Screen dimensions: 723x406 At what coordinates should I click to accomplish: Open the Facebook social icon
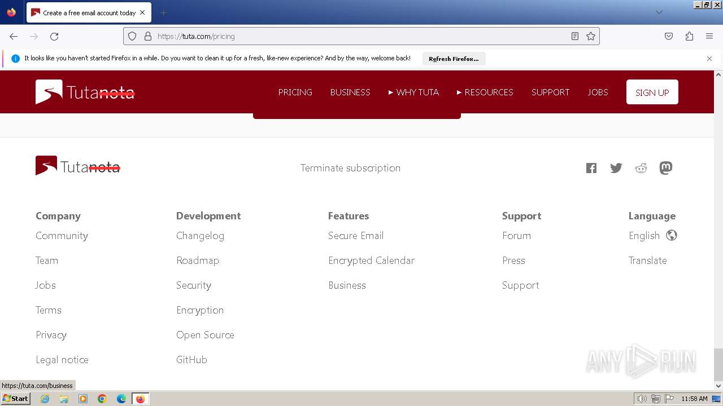coord(591,168)
